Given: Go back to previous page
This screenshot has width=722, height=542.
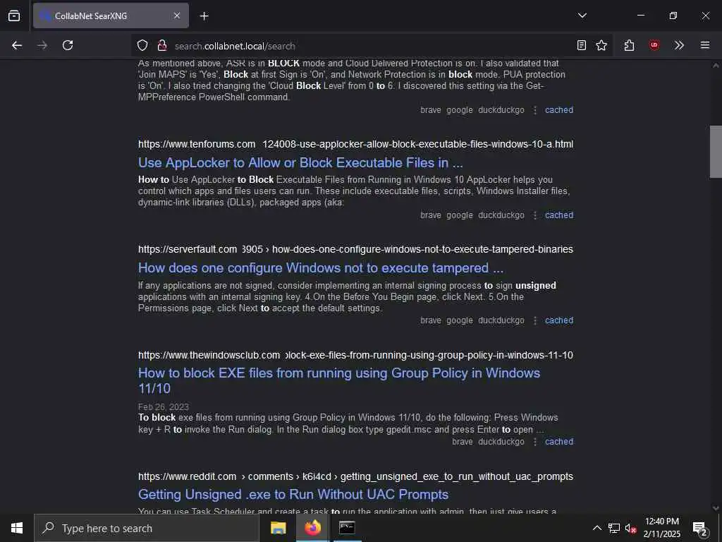Looking at the screenshot, I should coord(17,45).
